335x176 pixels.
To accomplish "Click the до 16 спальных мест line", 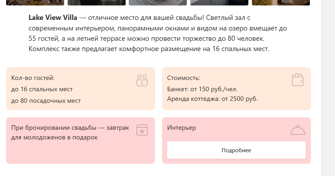I will [42, 89].
